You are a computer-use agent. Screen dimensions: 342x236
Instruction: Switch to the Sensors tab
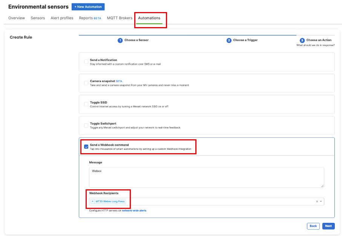(38, 18)
